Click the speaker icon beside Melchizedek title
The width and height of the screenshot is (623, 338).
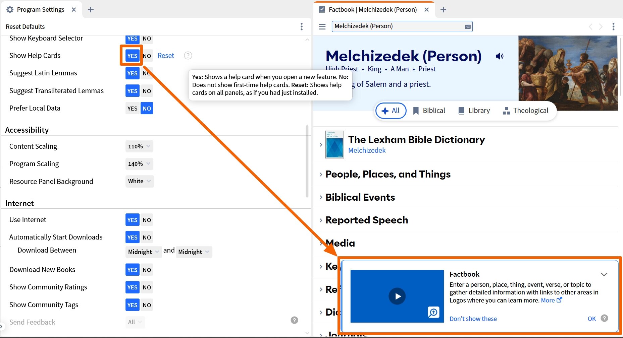(500, 56)
